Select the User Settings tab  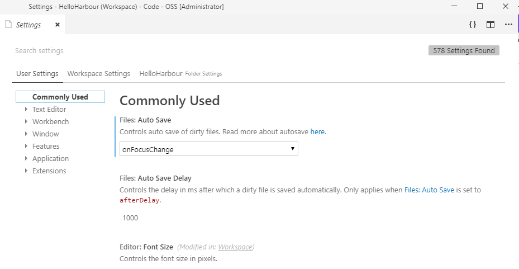[37, 74]
